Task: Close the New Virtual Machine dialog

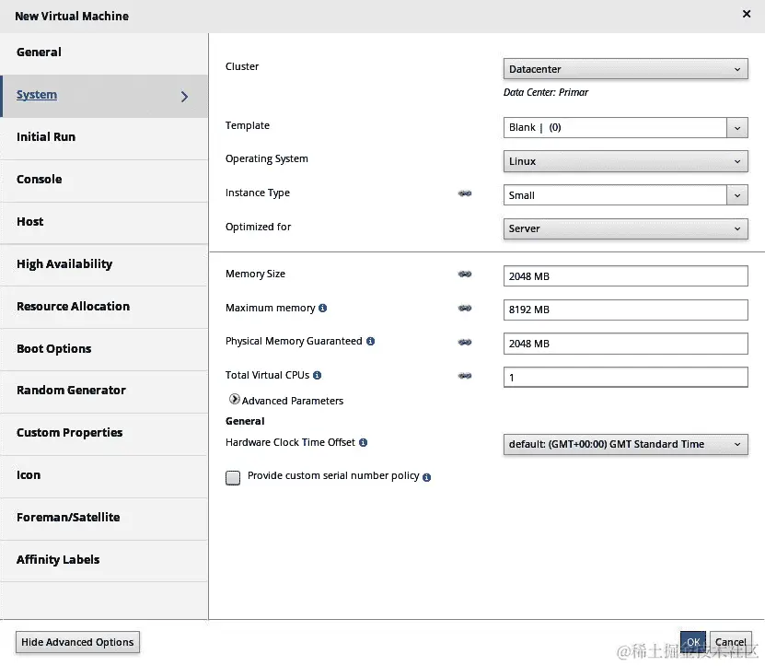Action: click(x=746, y=14)
